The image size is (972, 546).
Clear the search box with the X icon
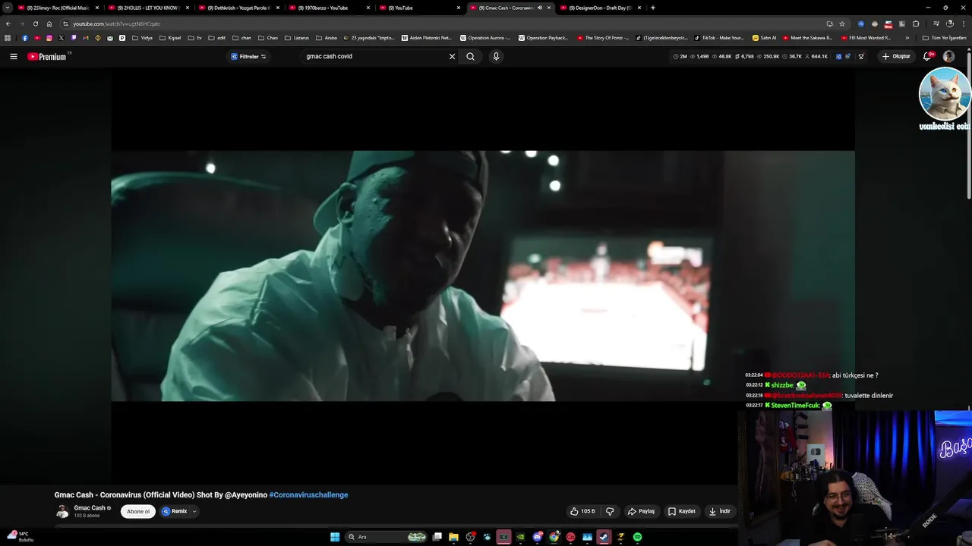452,56
